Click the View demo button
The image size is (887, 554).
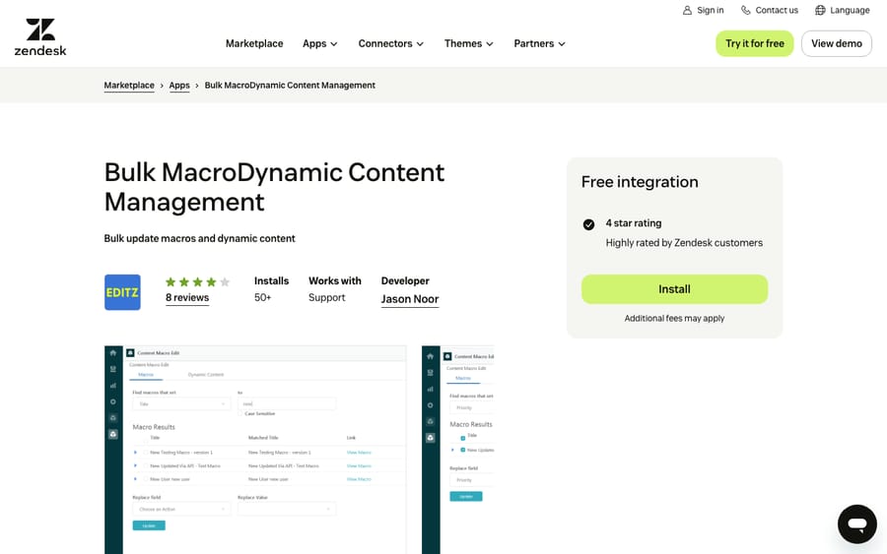tap(836, 43)
